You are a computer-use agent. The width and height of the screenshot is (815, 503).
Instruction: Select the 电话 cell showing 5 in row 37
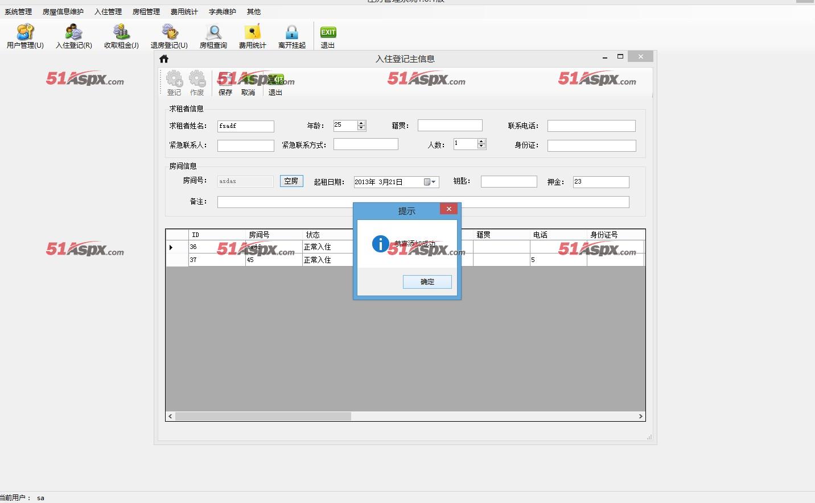pyautogui.click(x=558, y=260)
